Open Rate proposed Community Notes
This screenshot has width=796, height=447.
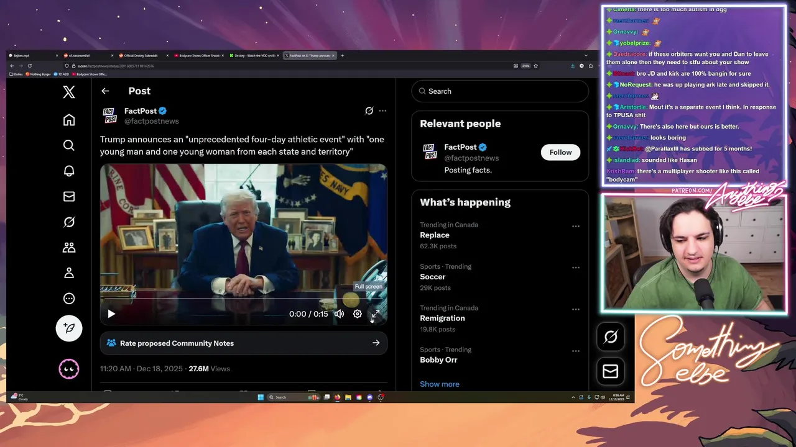coord(243,343)
